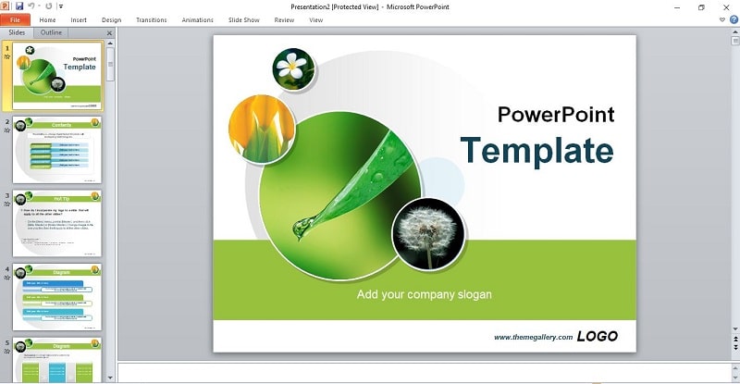Click animation star icon beside slide 5
Image resolution: width=740 pixels, height=384 pixels.
point(7,352)
